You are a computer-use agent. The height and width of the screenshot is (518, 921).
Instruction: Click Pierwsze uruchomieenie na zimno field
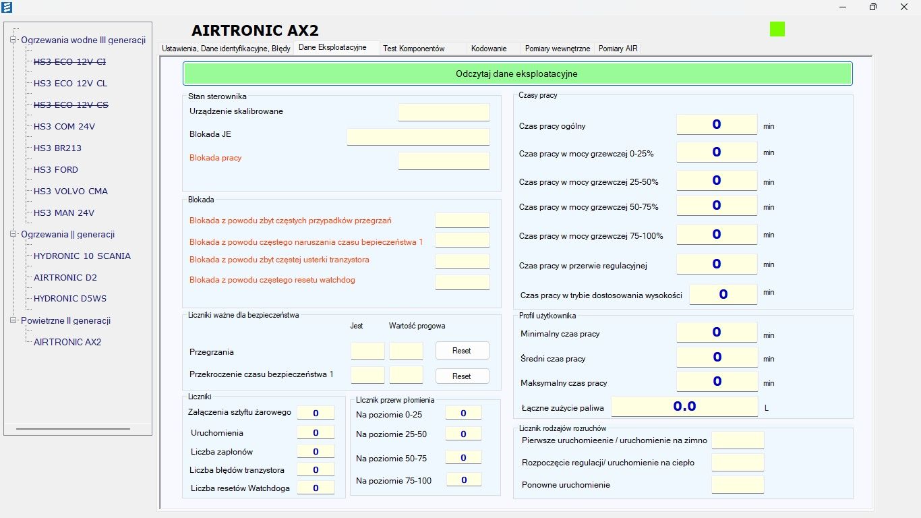(738, 440)
